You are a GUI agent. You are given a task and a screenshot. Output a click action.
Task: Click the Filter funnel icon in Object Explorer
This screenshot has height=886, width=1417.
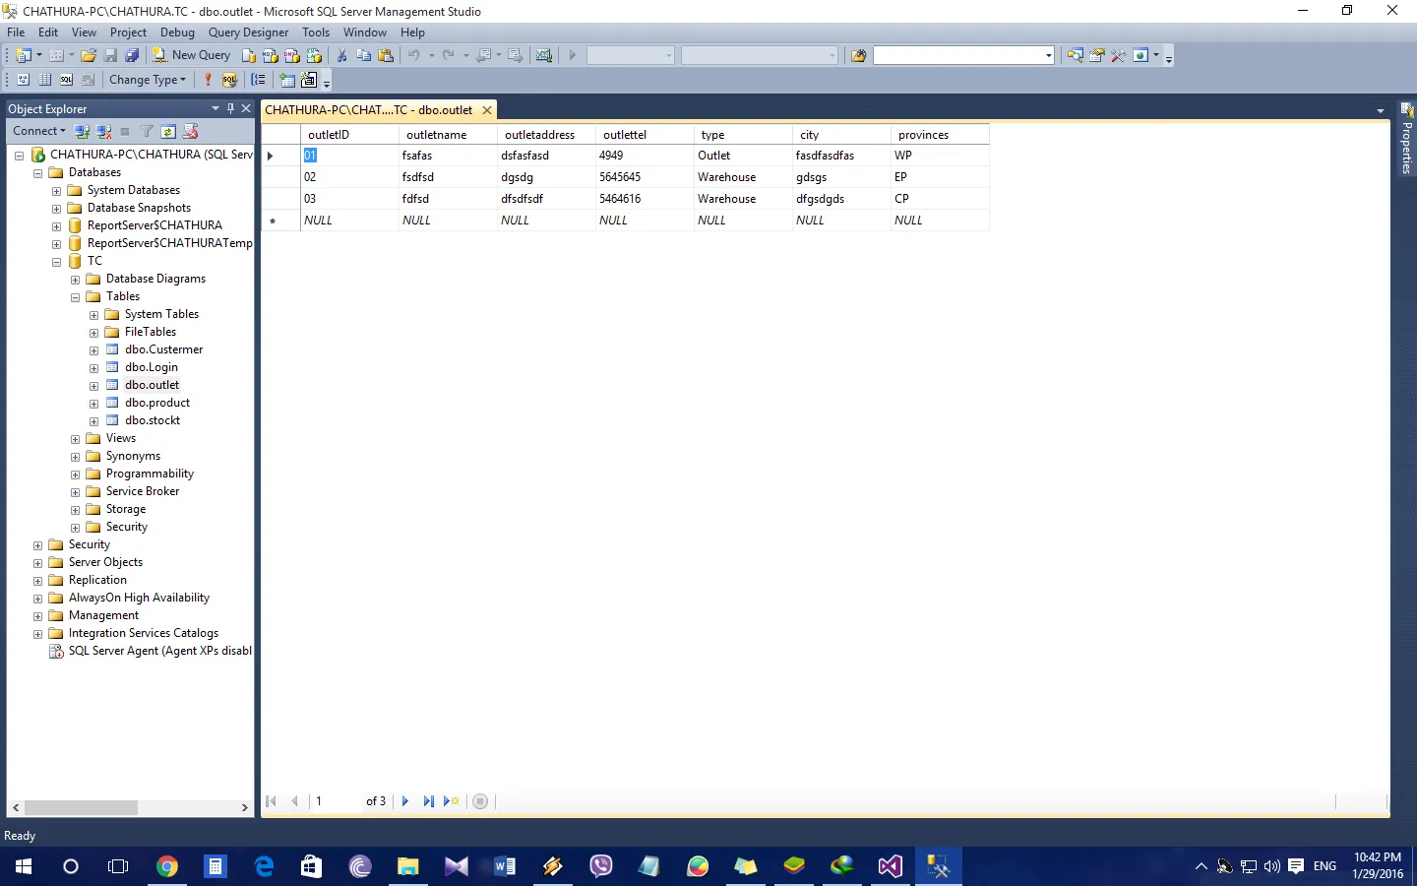(x=147, y=131)
